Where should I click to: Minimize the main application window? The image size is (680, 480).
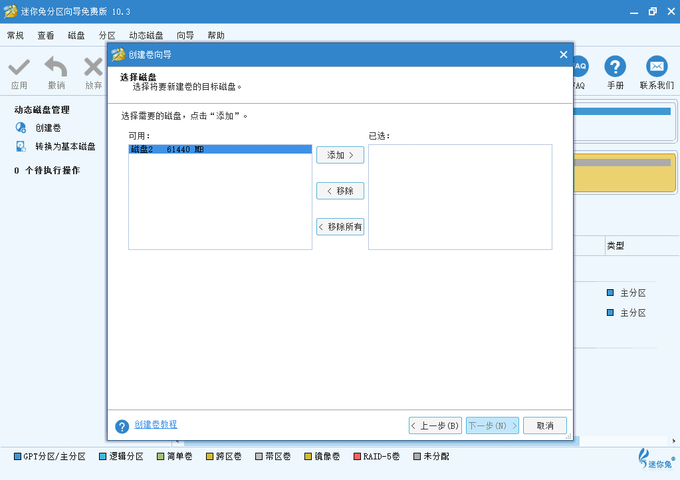click(634, 12)
